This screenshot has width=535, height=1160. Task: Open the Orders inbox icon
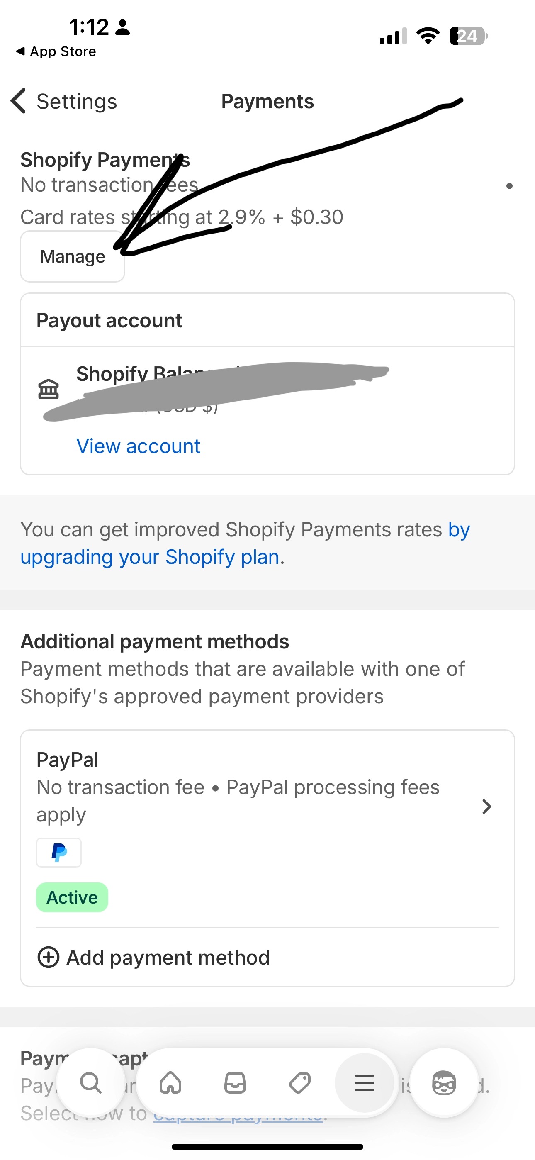[235, 1082]
